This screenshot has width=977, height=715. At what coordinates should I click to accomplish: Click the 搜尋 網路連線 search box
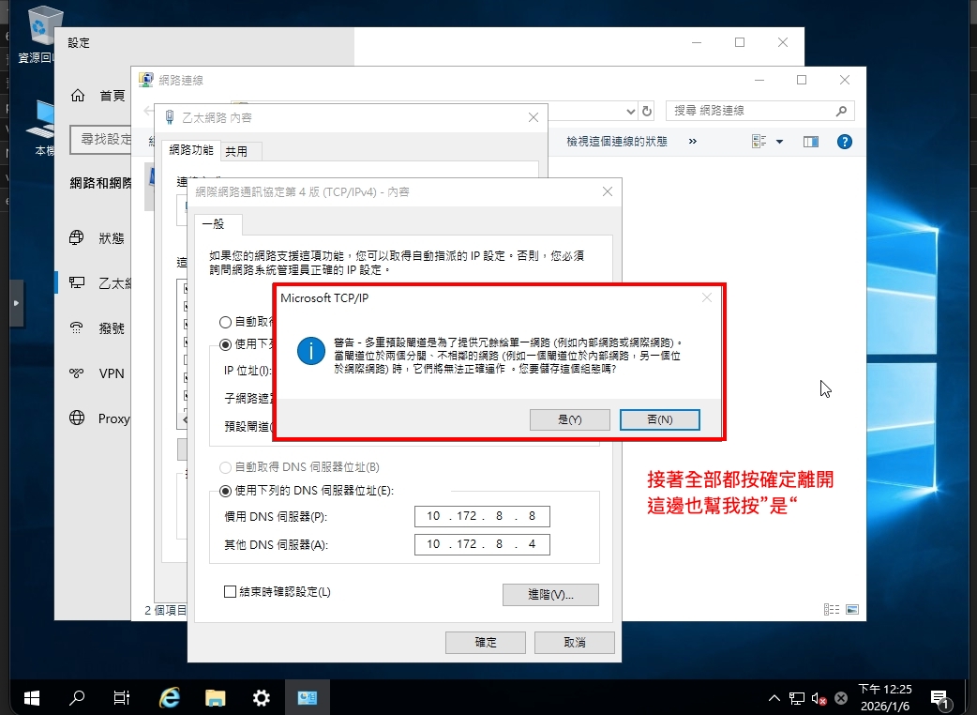pyautogui.click(x=750, y=111)
